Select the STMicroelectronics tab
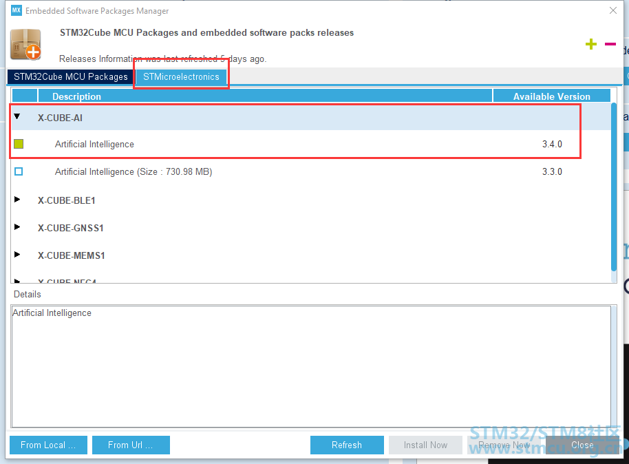The height and width of the screenshot is (464, 629). click(181, 76)
